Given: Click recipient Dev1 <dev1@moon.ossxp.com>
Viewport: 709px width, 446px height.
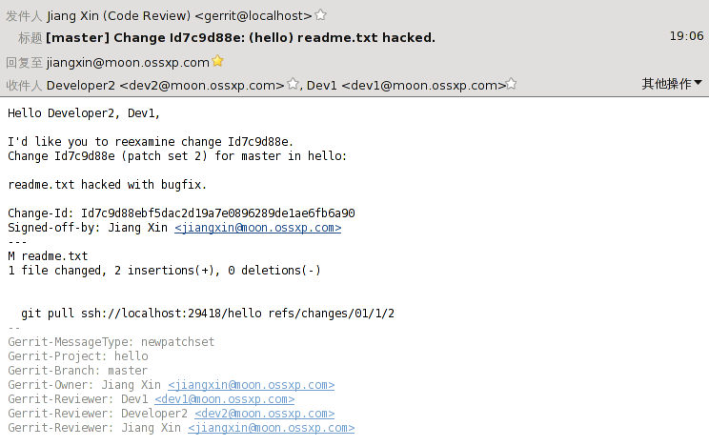Looking at the screenshot, I should coord(406,85).
